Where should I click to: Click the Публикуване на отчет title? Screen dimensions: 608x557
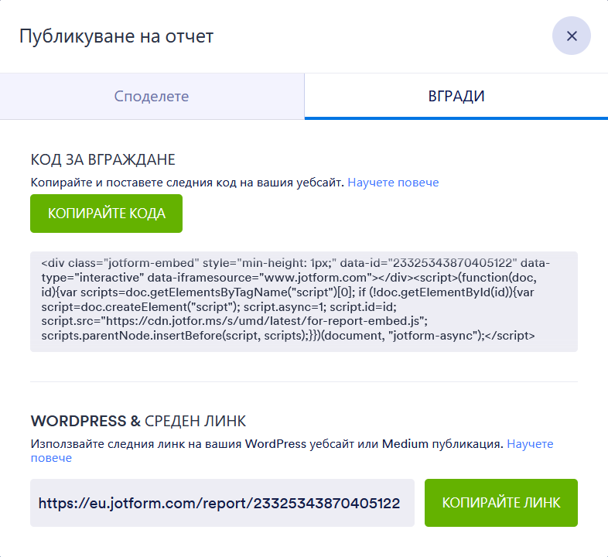116,36
